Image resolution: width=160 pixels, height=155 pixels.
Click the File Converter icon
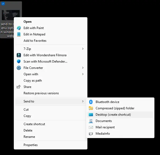point(19,68)
